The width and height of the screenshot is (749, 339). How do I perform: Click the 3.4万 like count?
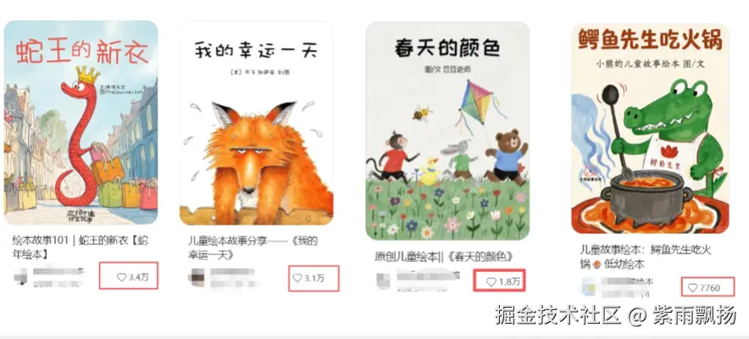[x=138, y=277]
